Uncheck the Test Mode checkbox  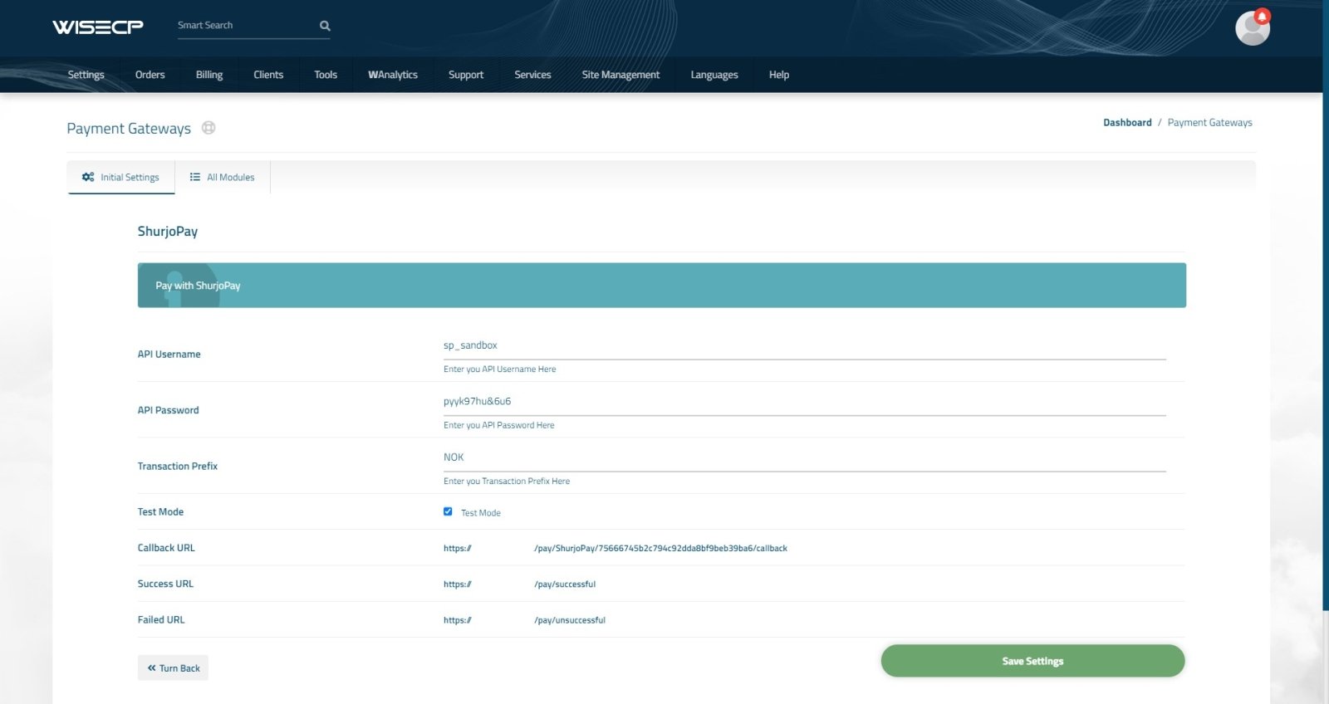pyautogui.click(x=448, y=512)
